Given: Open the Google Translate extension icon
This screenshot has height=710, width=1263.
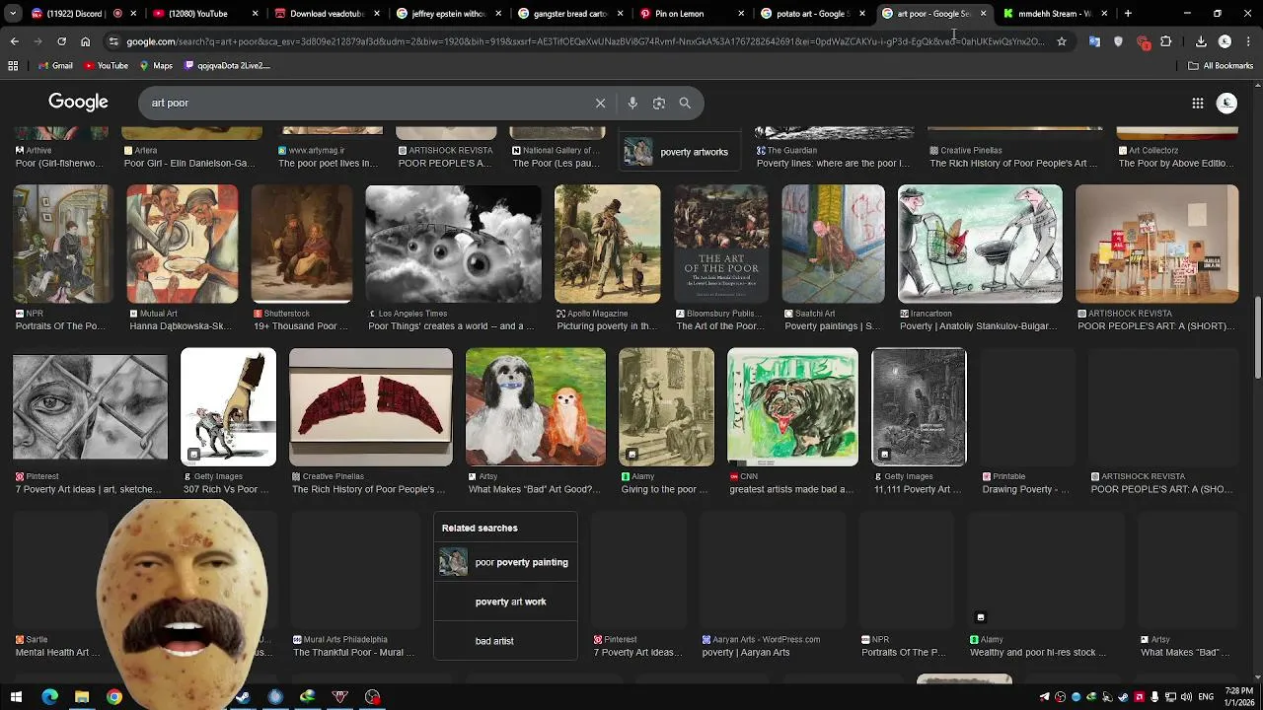Looking at the screenshot, I should coord(1094,41).
